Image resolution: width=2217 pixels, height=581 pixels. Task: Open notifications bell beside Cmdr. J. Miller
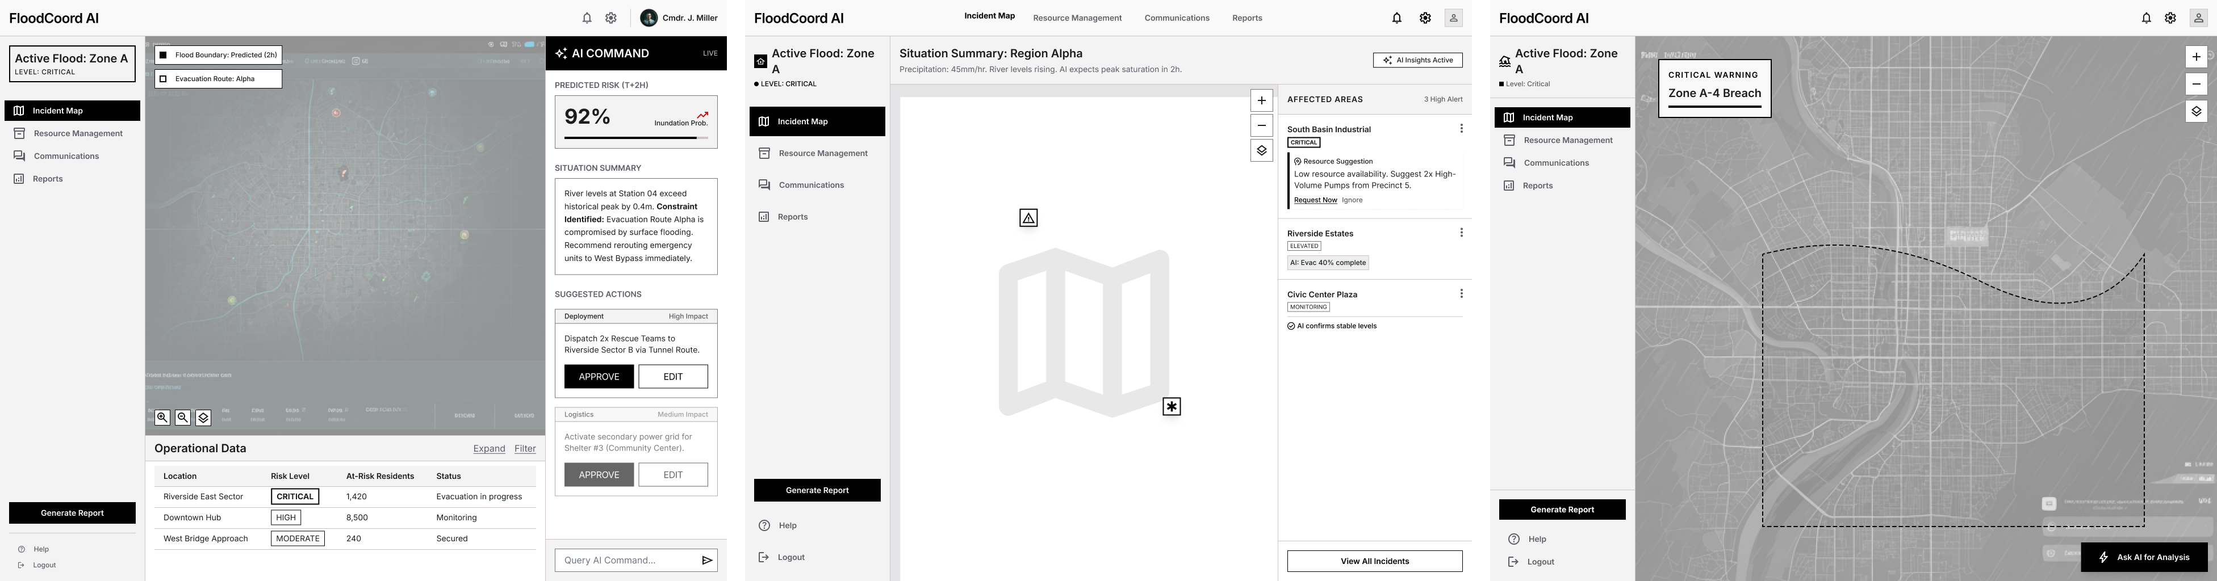(x=587, y=18)
